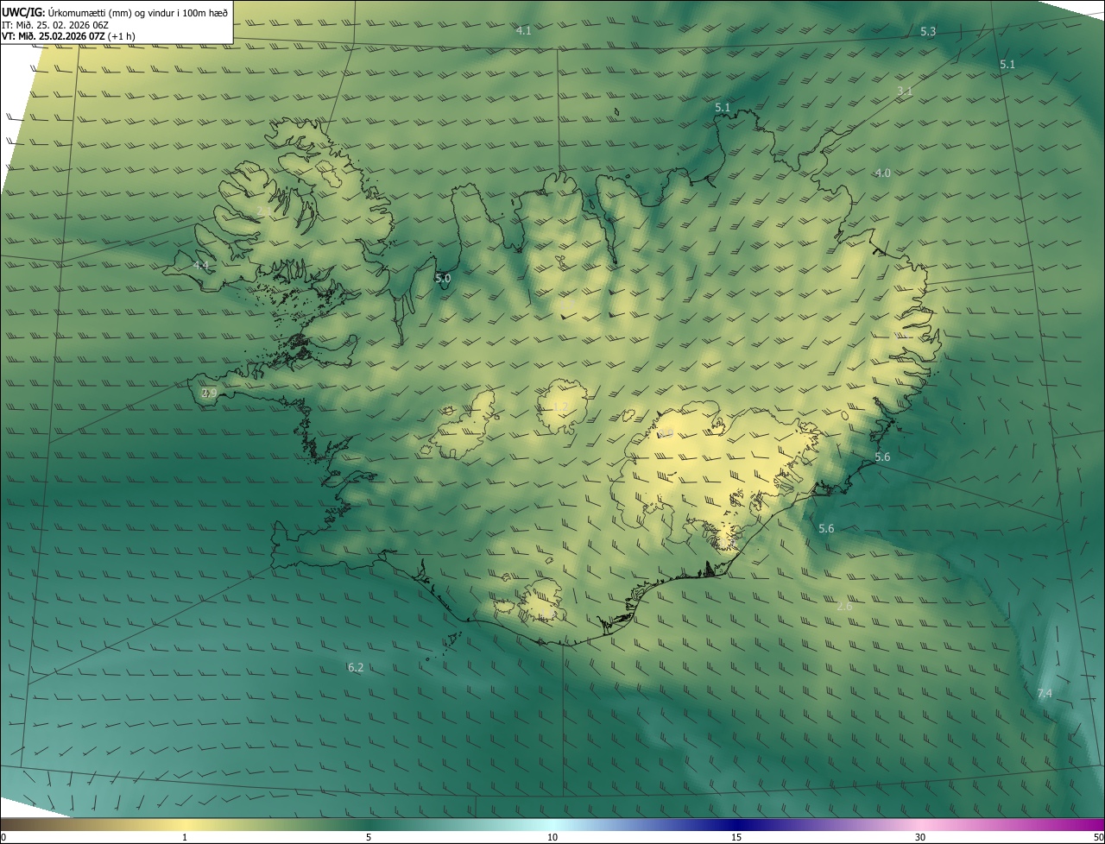Click the 7.4 value label on the map

click(x=1045, y=693)
